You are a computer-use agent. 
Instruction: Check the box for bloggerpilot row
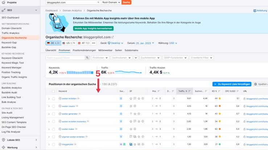54,144
